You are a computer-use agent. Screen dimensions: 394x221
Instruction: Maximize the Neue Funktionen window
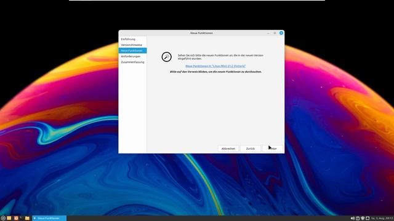pyautogui.click(x=275, y=33)
